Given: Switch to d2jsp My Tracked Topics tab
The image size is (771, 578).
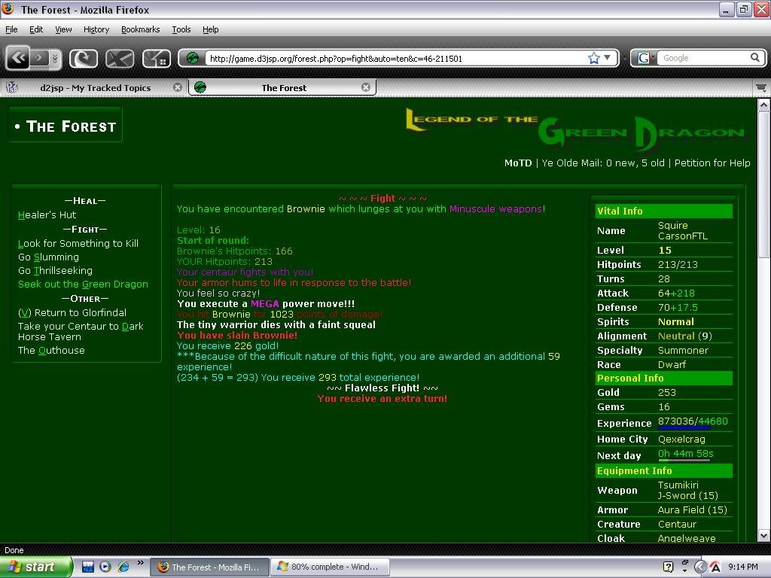Looking at the screenshot, I should [94, 87].
